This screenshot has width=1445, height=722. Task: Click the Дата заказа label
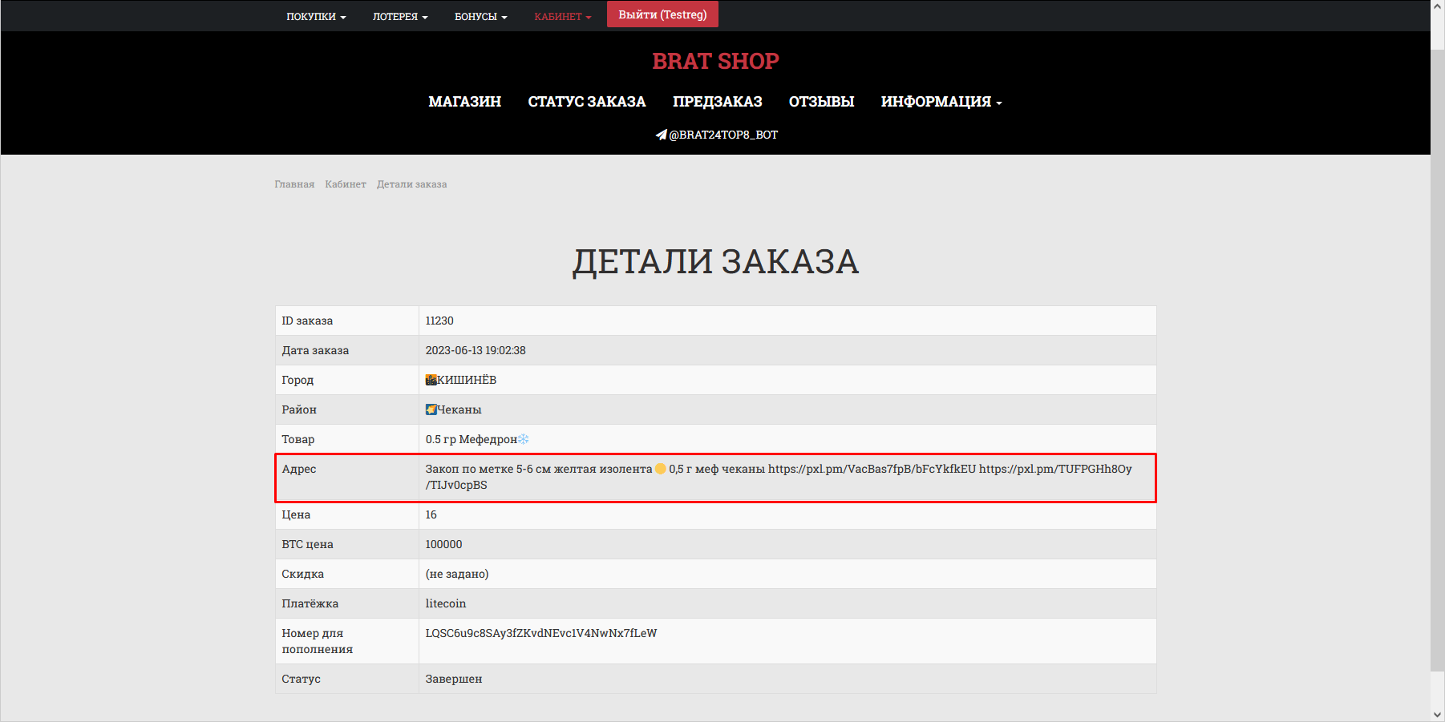(x=315, y=350)
